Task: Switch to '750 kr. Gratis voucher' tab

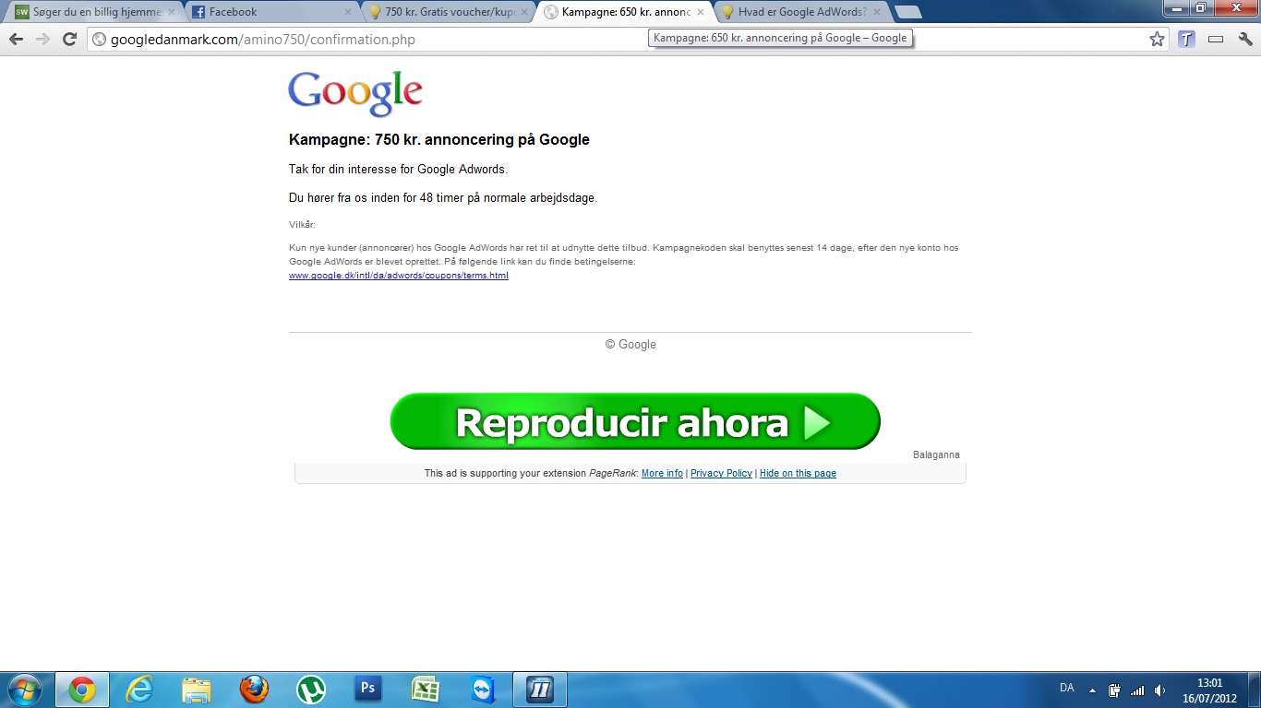Action: 448,12
